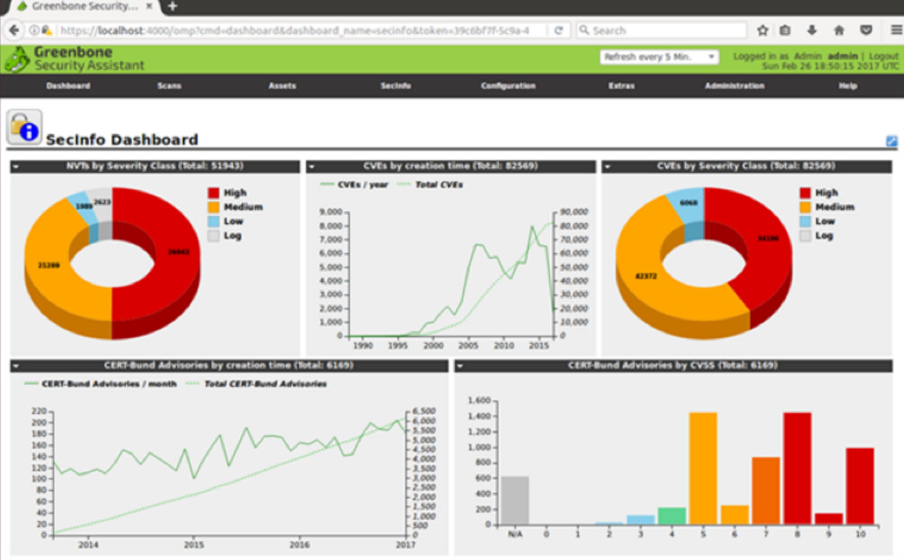Click High red swatch in CVEs severity legend
904x560 pixels.
point(805,193)
